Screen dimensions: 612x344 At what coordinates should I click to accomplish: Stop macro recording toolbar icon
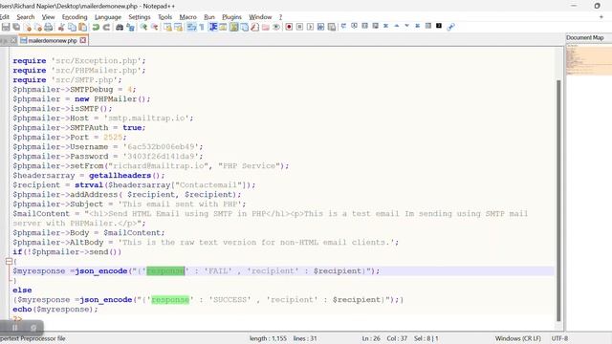click(x=299, y=27)
